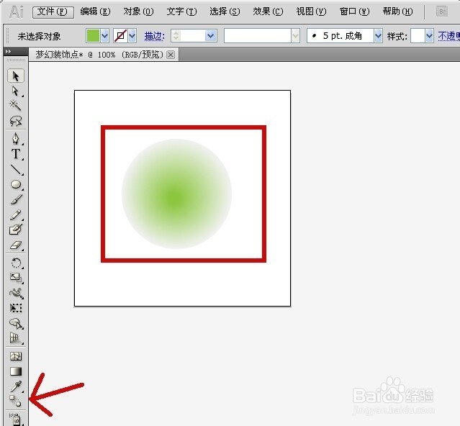Open the 视图(V) menu
This screenshot has width=460, height=426.
[311, 12]
